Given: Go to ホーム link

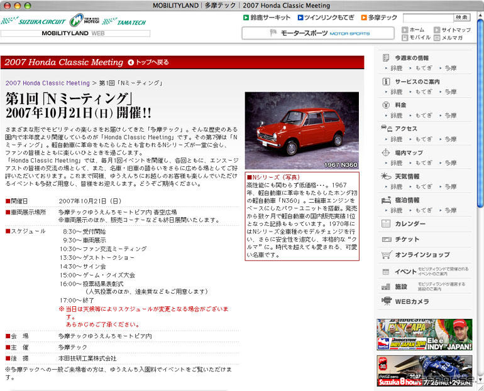Looking at the screenshot, I should (x=413, y=30).
